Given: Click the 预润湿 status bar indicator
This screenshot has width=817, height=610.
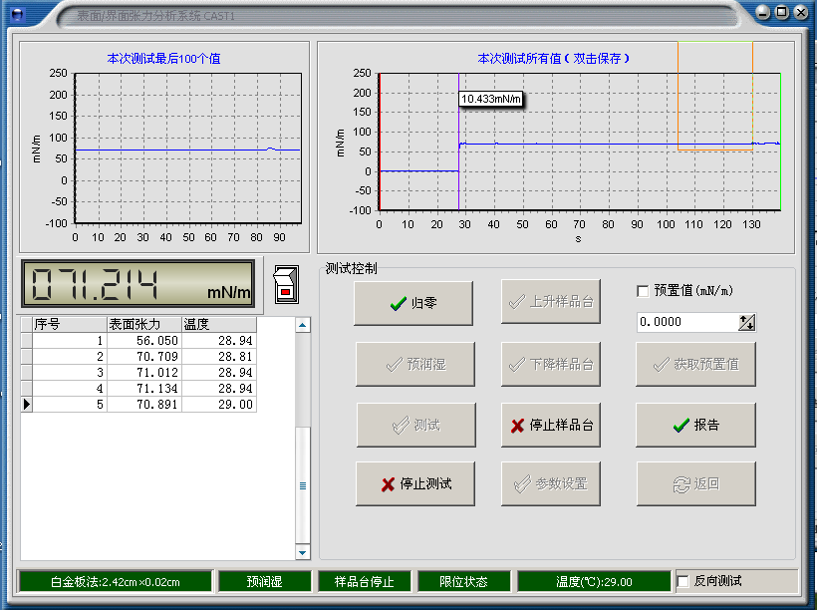Looking at the screenshot, I should click(x=265, y=581).
